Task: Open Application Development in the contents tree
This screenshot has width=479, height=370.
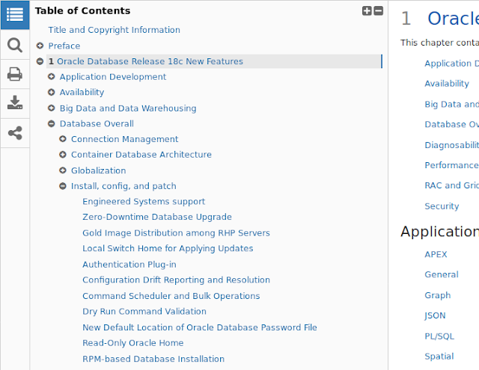Action: click(x=113, y=77)
